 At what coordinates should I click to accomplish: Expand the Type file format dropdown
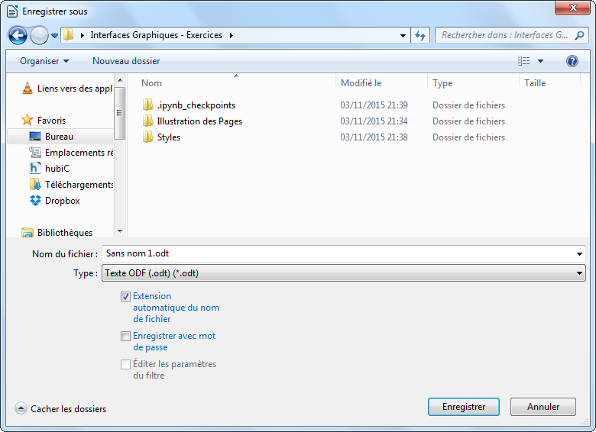pos(580,273)
